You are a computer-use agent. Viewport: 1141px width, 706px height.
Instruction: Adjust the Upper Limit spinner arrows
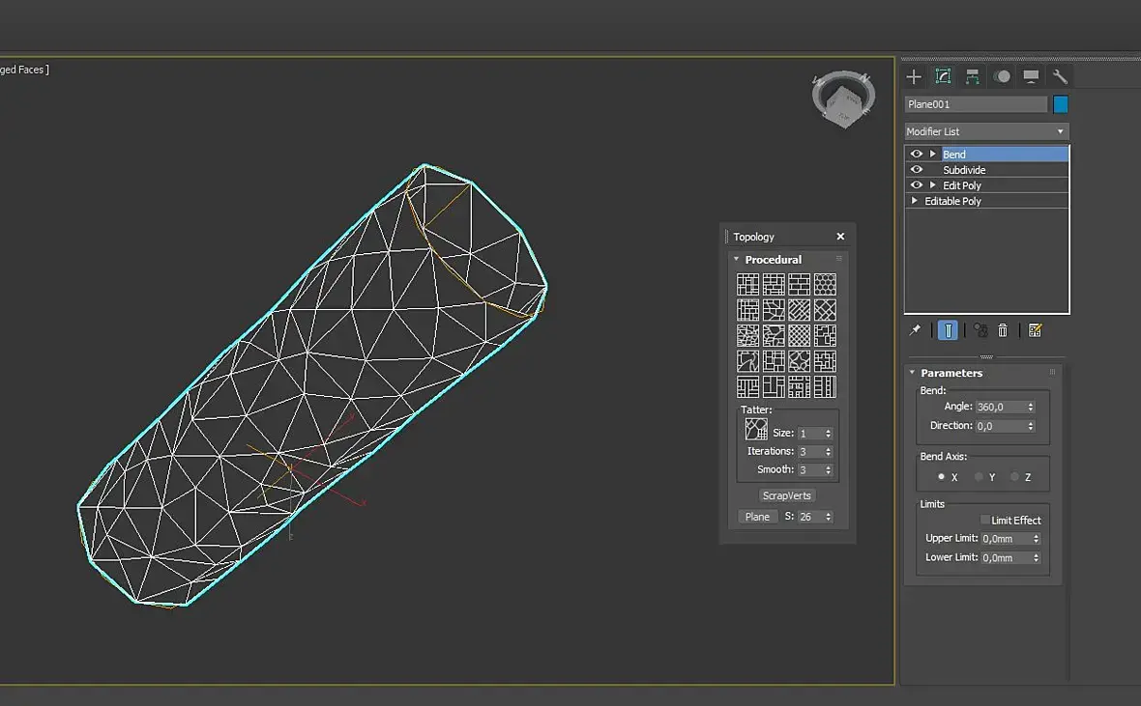tap(1037, 539)
